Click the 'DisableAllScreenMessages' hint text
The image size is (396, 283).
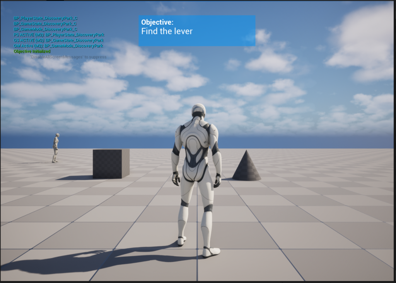[x=68, y=57]
